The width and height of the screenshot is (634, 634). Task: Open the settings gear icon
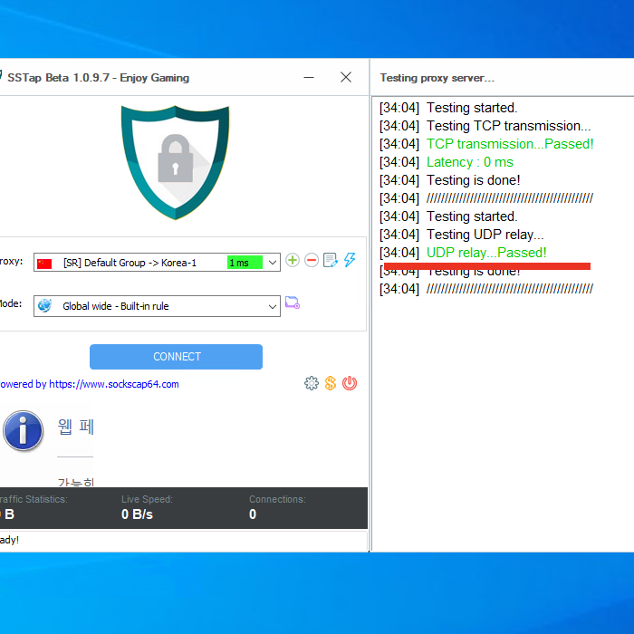[312, 383]
